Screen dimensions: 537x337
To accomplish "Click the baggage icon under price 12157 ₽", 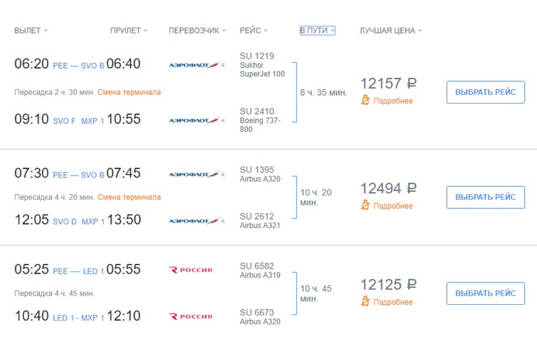I will pos(366,100).
